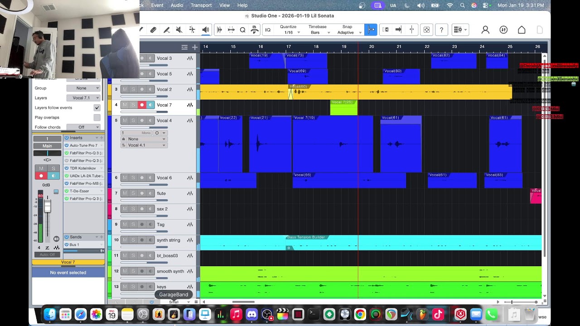Toggle autoscroll arrow icon
580x326 pixels.
[398, 30]
